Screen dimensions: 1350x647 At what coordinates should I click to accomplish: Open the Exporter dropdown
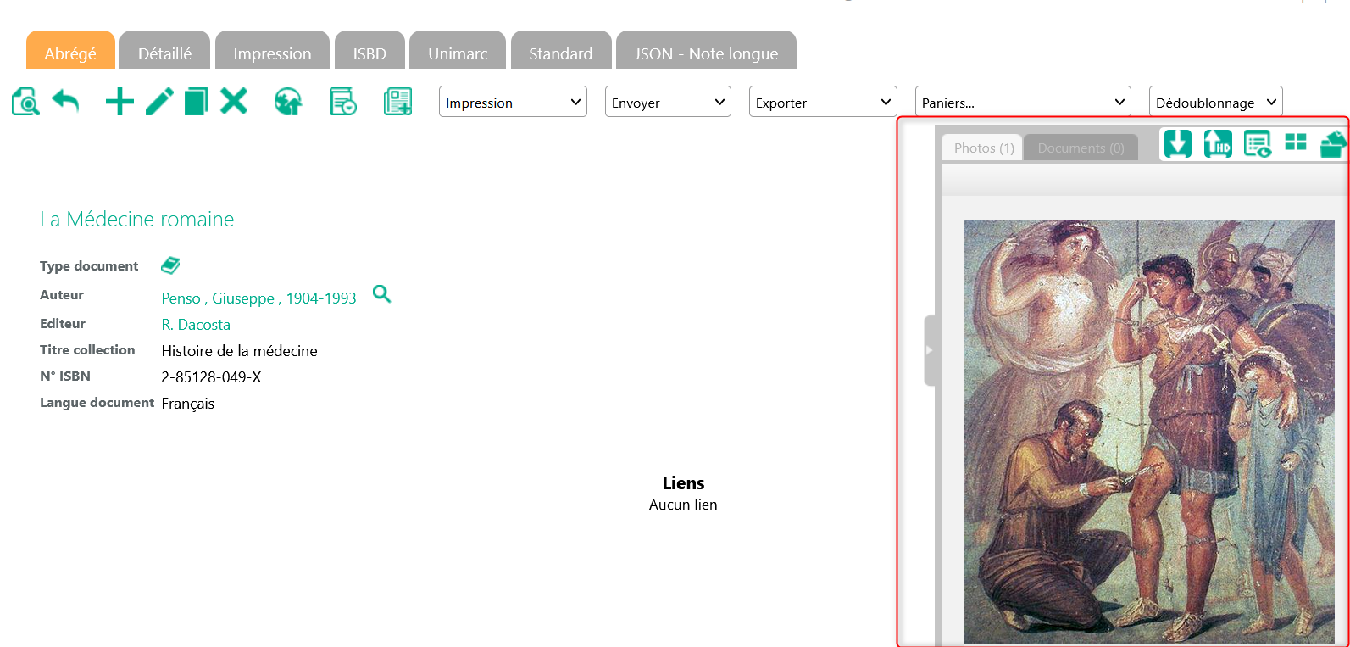823,102
